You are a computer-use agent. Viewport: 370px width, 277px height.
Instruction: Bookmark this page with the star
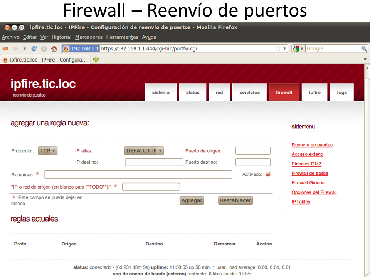[277, 49]
